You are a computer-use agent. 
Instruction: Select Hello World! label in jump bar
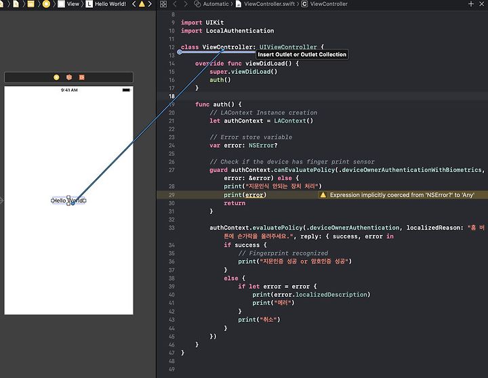[x=106, y=4]
